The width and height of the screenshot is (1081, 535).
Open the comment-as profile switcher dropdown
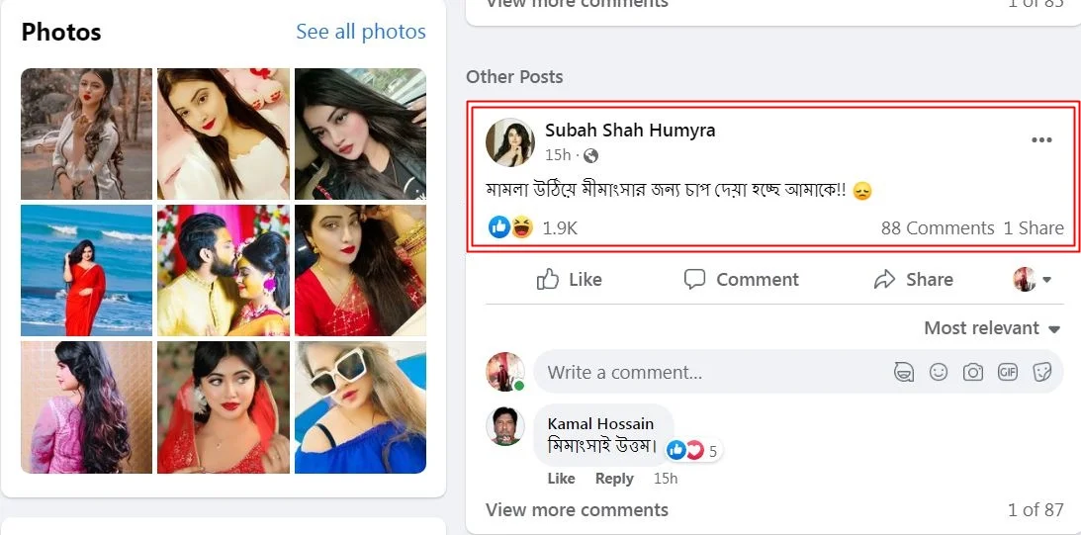coord(1033,280)
